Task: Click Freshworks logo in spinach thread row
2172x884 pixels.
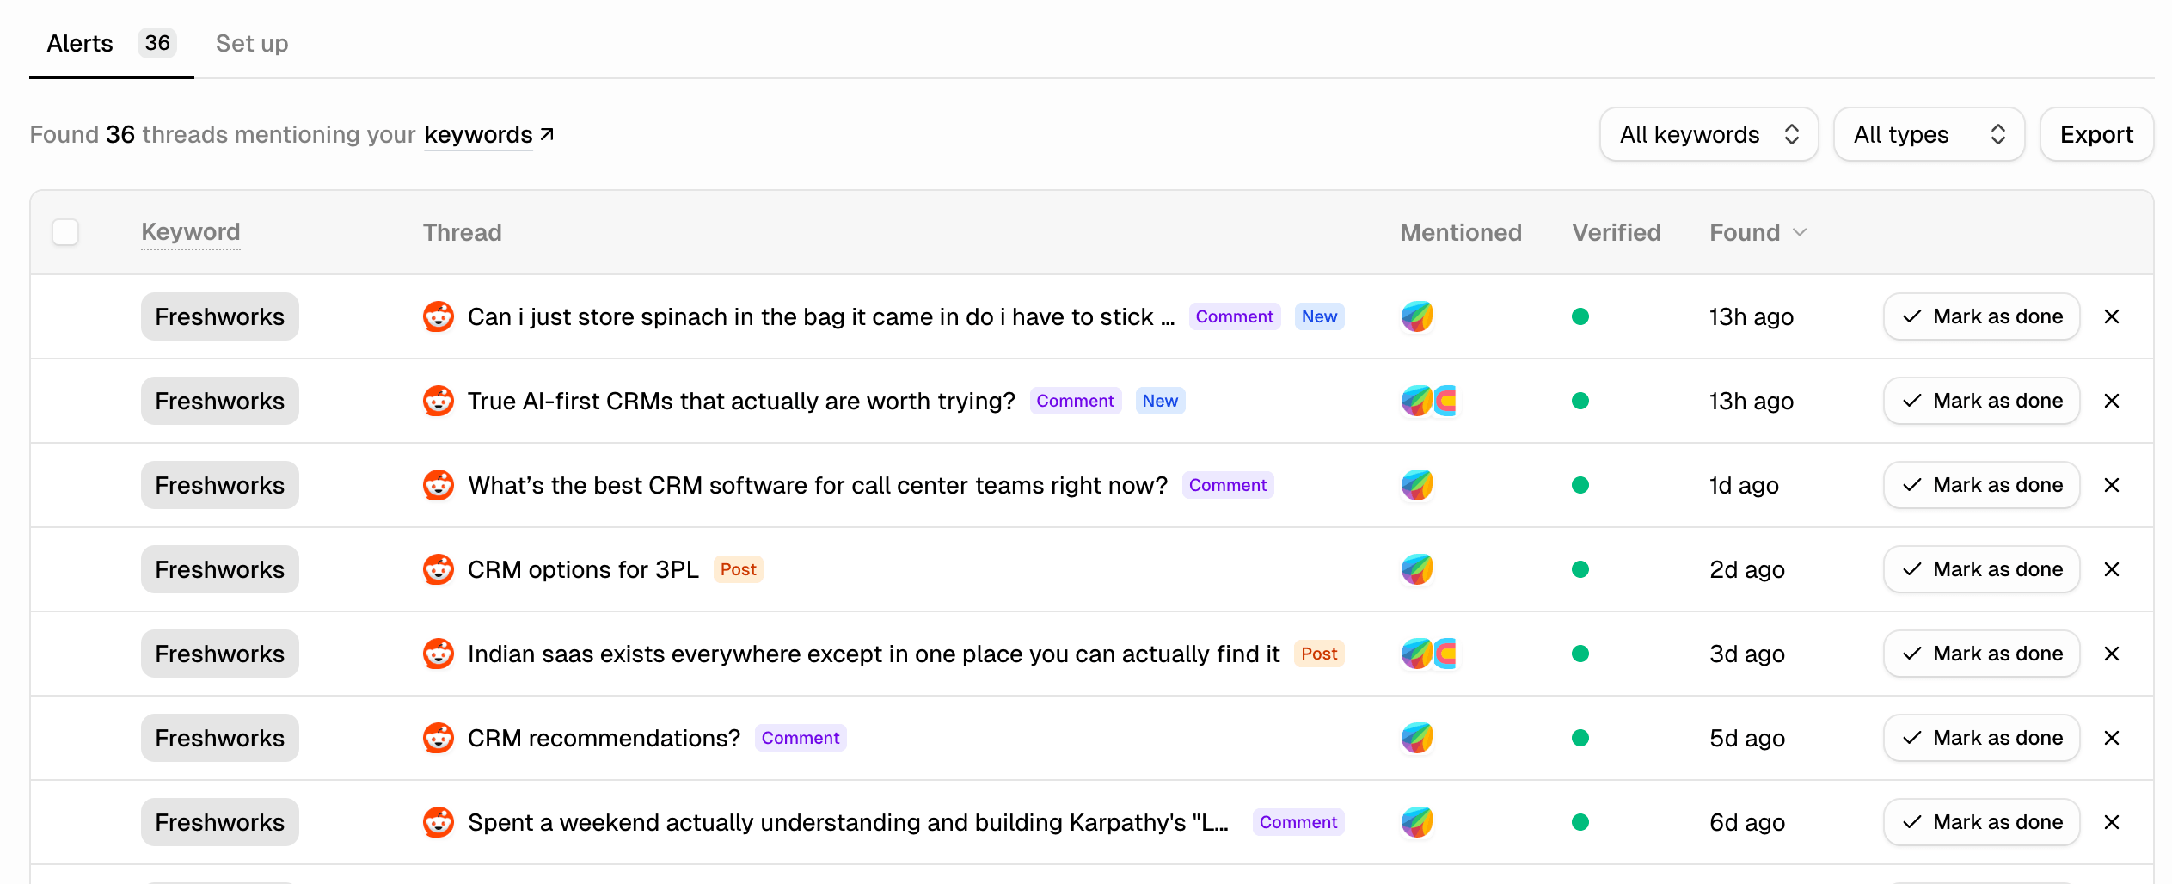Action: 1417,316
